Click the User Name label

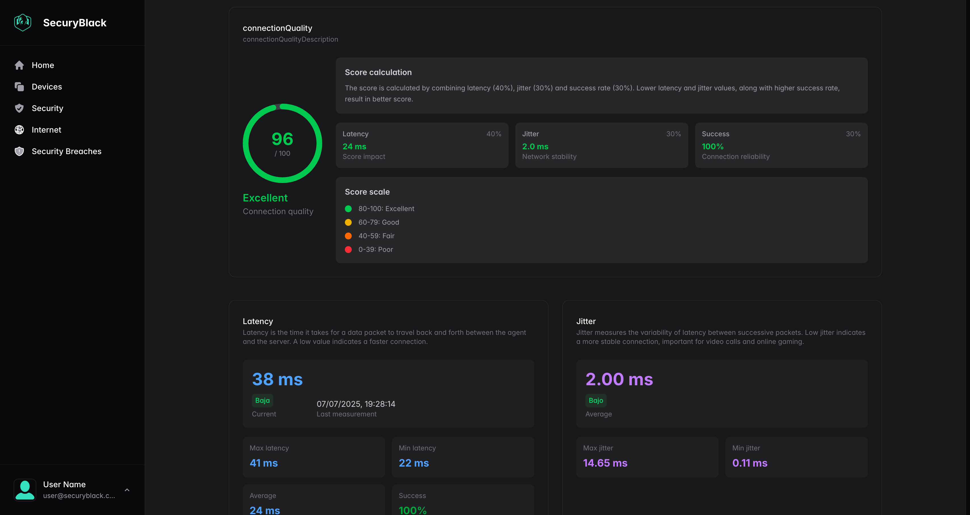pos(64,484)
